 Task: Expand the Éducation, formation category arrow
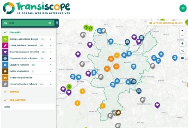pos(51,65)
